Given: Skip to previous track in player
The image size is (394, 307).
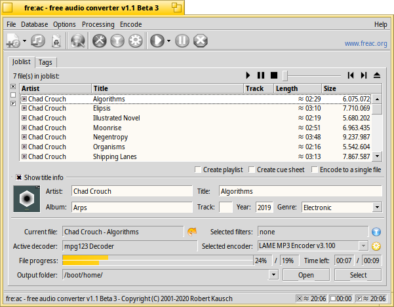Looking at the screenshot, I should (351, 75).
